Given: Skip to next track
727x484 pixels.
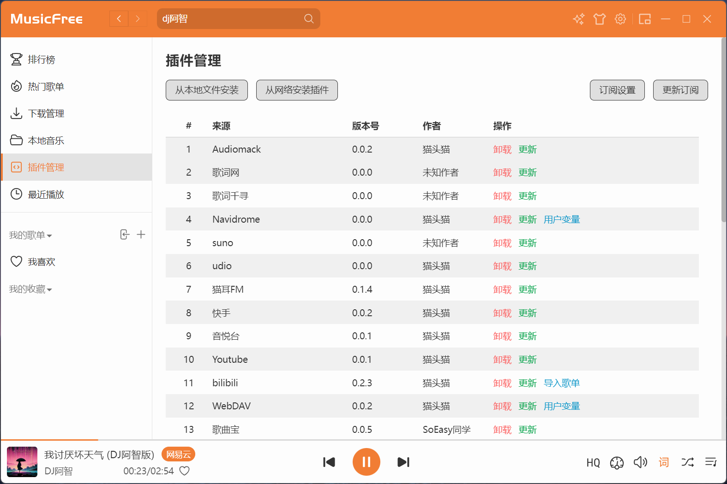Looking at the screenshot, I should 403,462.
